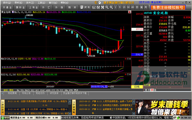Switch chart to weekly 周 period
Screen dimensions: 192x120
[x=141, y=7]
